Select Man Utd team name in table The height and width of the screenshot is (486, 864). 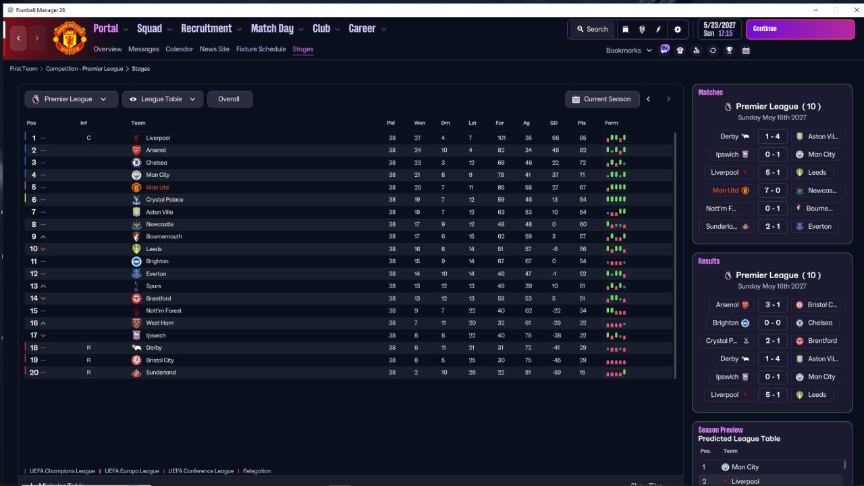pyautogui.click(x=157, y=188)
